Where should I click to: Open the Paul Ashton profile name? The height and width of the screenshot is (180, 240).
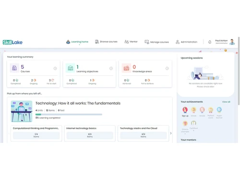(221, 41)
